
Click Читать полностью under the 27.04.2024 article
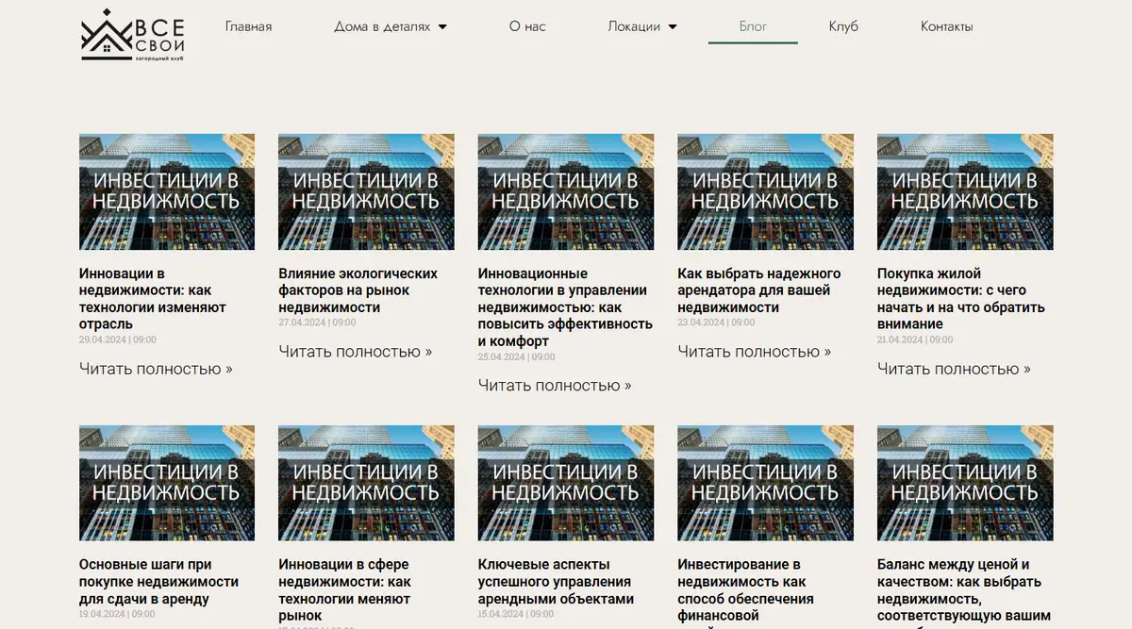tap(355, 352)
